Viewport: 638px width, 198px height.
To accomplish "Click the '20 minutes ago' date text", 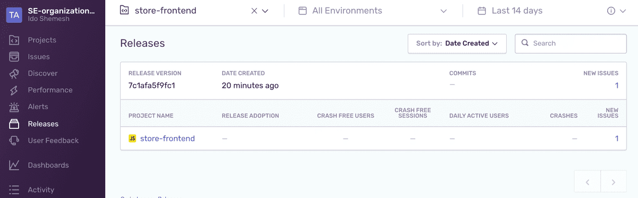I will 250,85.
